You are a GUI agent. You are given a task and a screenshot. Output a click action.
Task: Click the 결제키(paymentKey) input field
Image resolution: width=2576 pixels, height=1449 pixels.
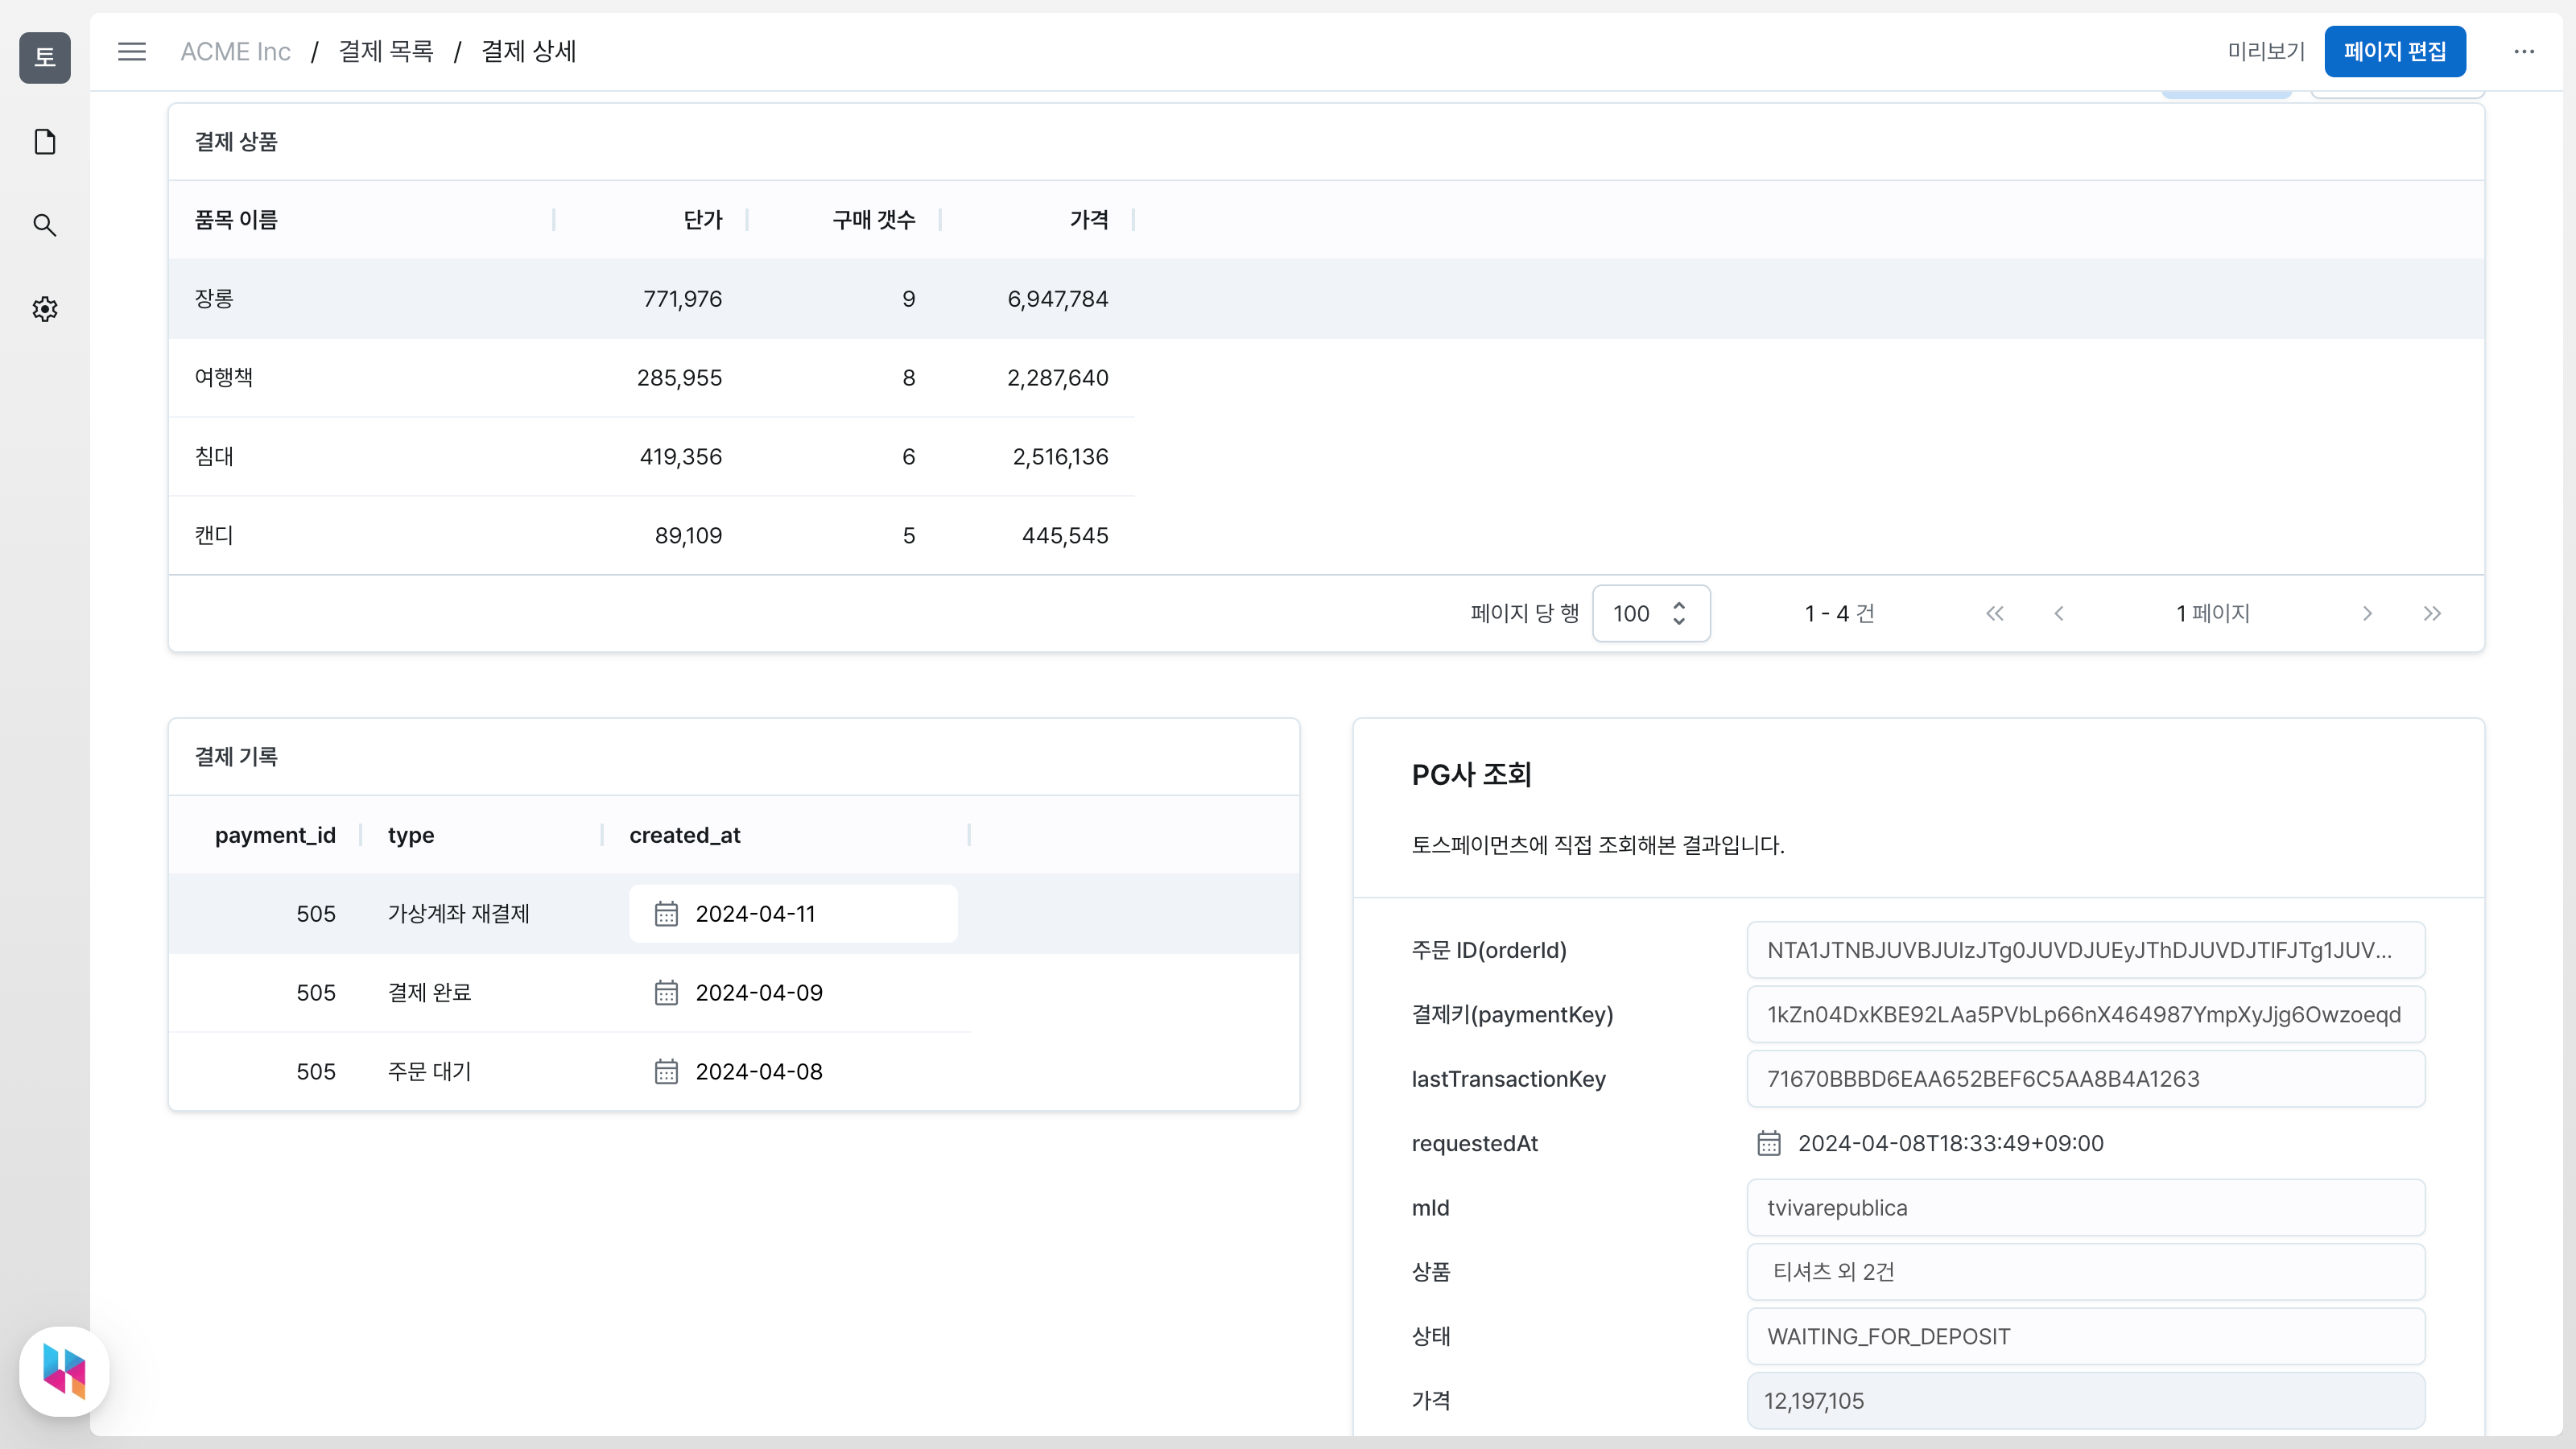[2086, 1014]
